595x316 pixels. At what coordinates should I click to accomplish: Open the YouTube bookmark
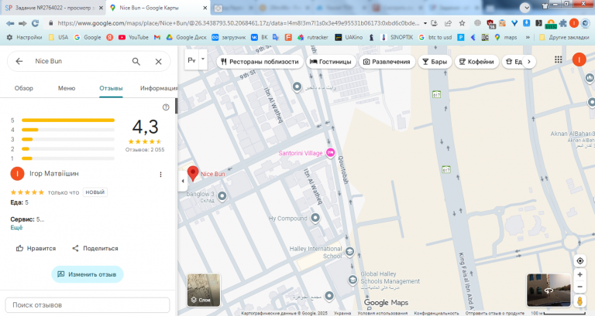tap(133, 37)
